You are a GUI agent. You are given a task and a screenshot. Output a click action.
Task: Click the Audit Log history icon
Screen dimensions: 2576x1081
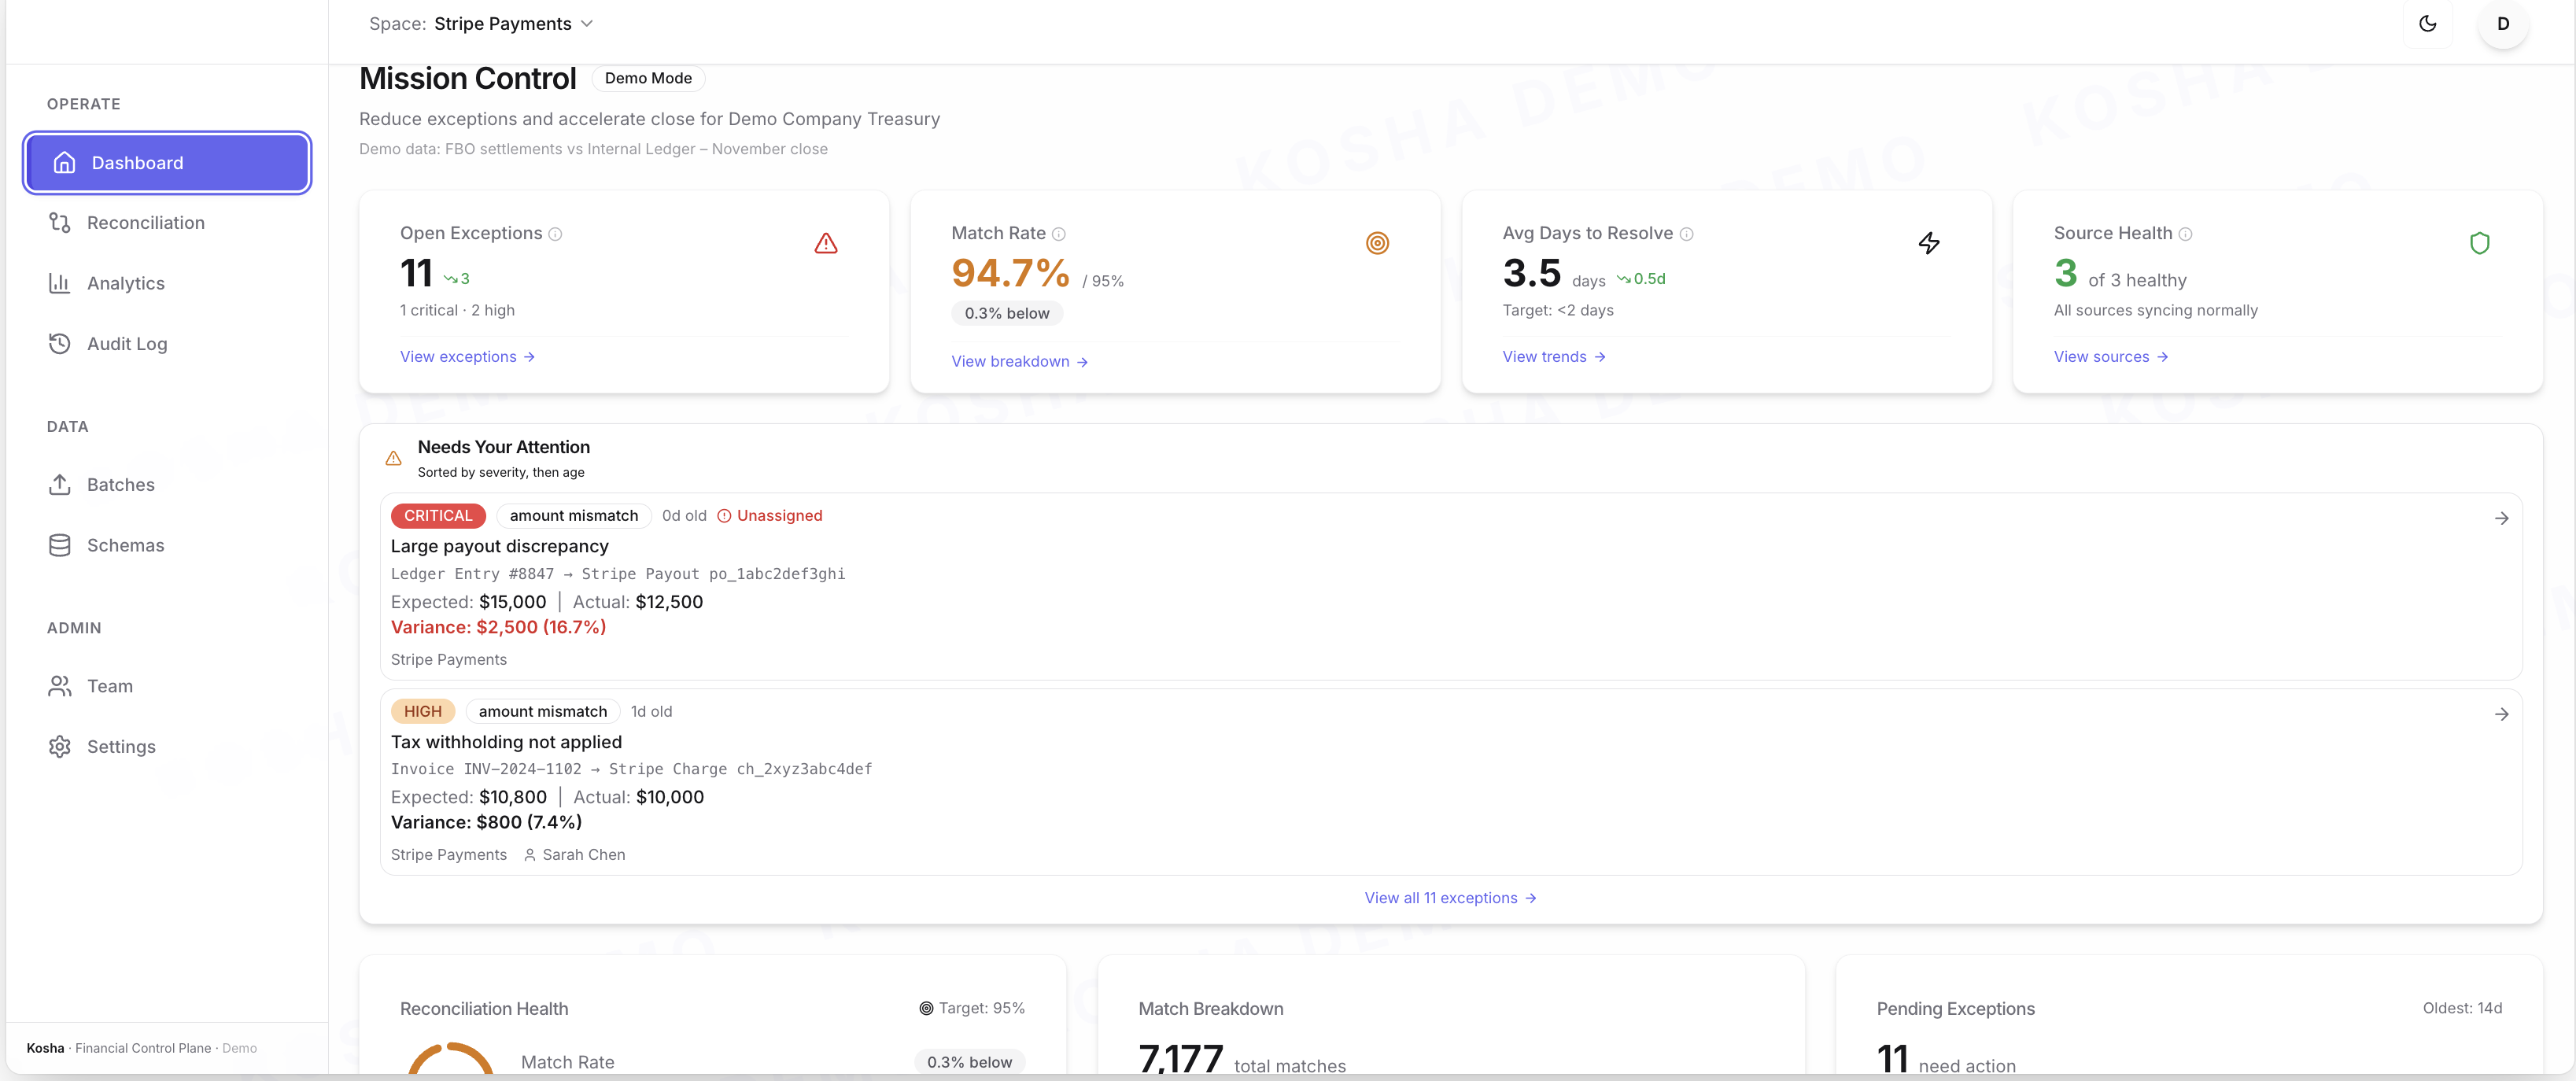pyautogui.click(x=60, y=343)
